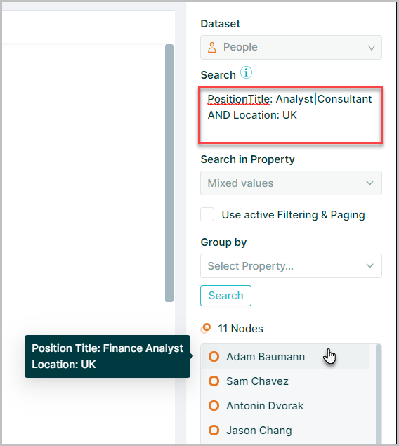Click the left panel vertical scrollbar
The image size is (399, 446).
point(169,173)
